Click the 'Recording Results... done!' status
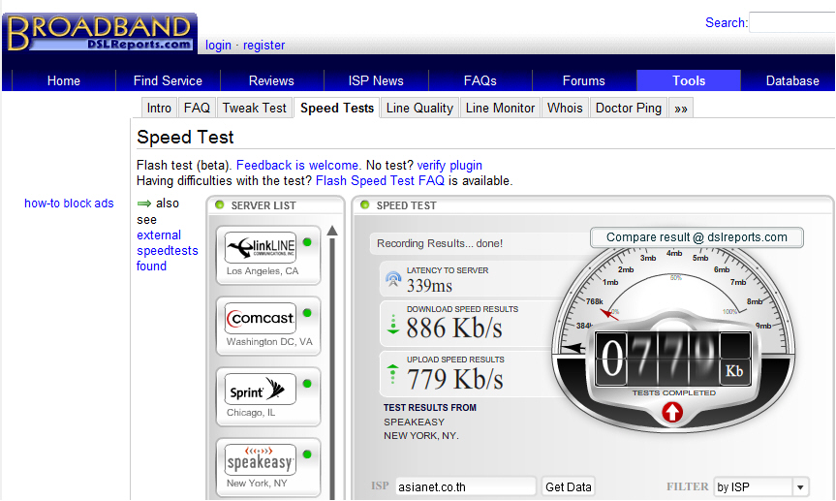 440,243
